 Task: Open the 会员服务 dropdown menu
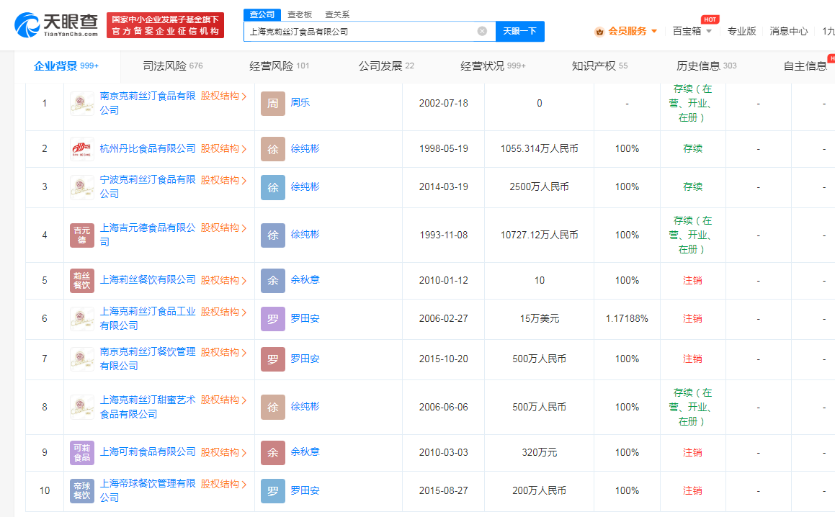click(626, 31)
